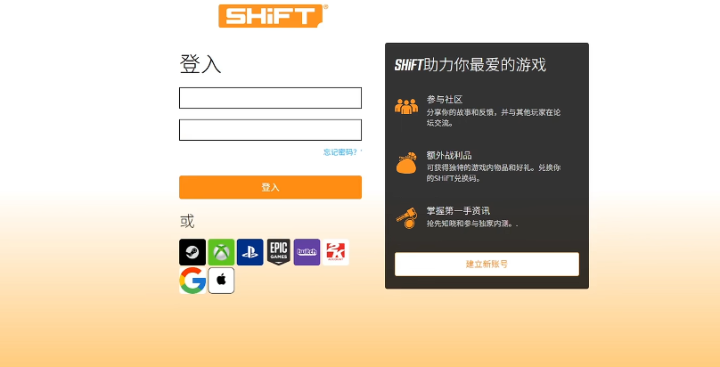Click the 掌握第一手资讯 heading
This screenshot has height=367, width=720.
(x=458, y=211)
